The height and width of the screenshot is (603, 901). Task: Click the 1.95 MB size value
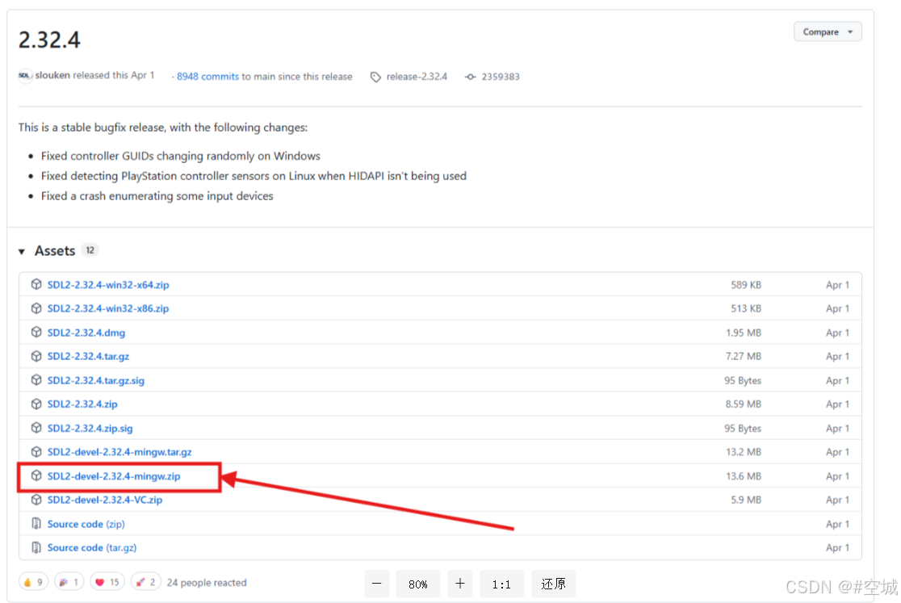click(x=744, y=333)
